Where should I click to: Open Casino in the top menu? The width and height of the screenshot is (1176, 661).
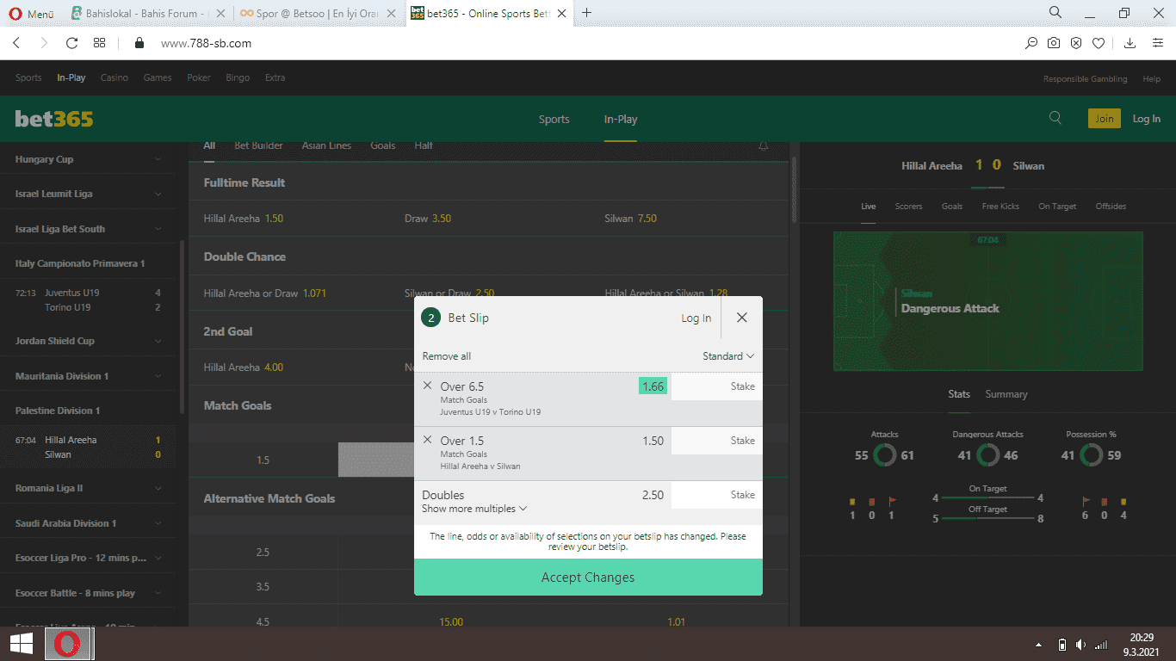click(115, 77)
